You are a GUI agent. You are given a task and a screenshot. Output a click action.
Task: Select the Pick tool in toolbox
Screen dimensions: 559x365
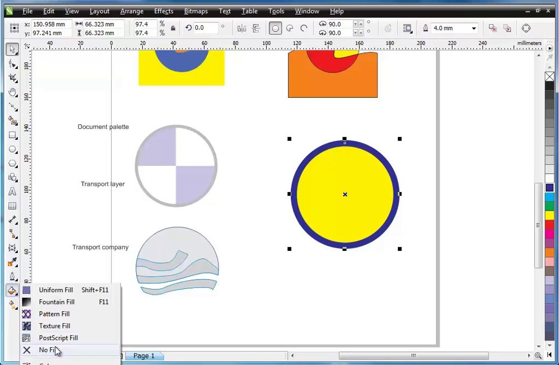tap(12, 49)
